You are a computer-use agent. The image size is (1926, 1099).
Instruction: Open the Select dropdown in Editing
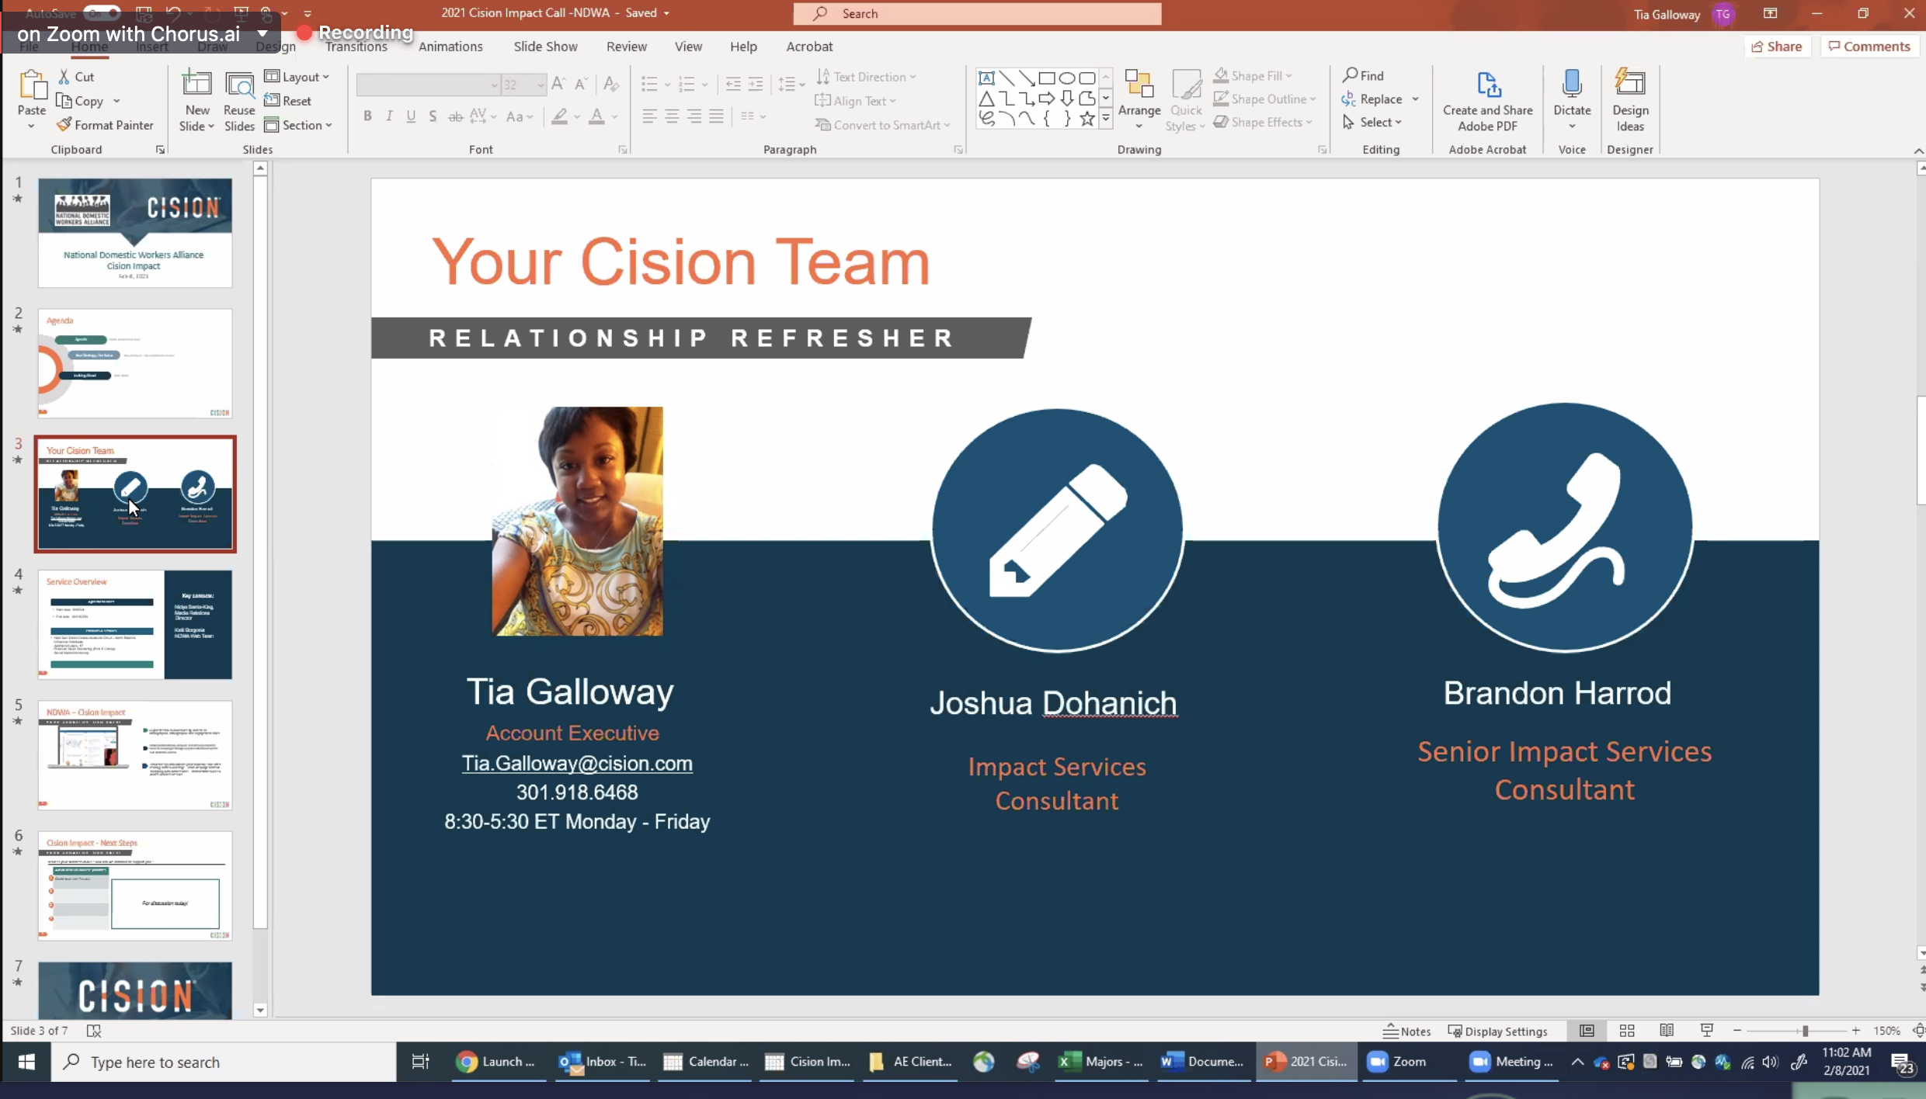1372,122
